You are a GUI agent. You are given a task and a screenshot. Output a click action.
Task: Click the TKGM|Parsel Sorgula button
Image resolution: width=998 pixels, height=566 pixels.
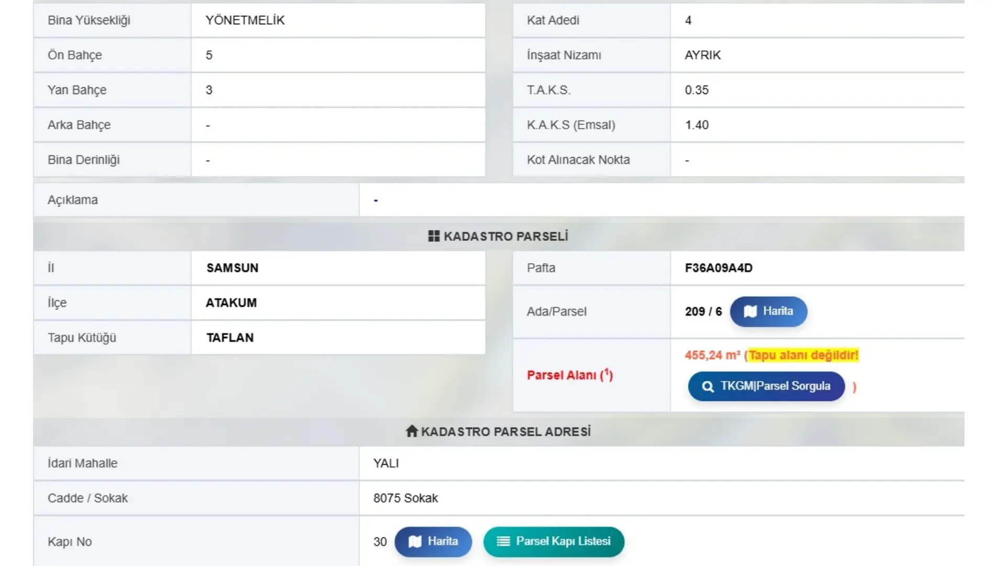[766, 387]
